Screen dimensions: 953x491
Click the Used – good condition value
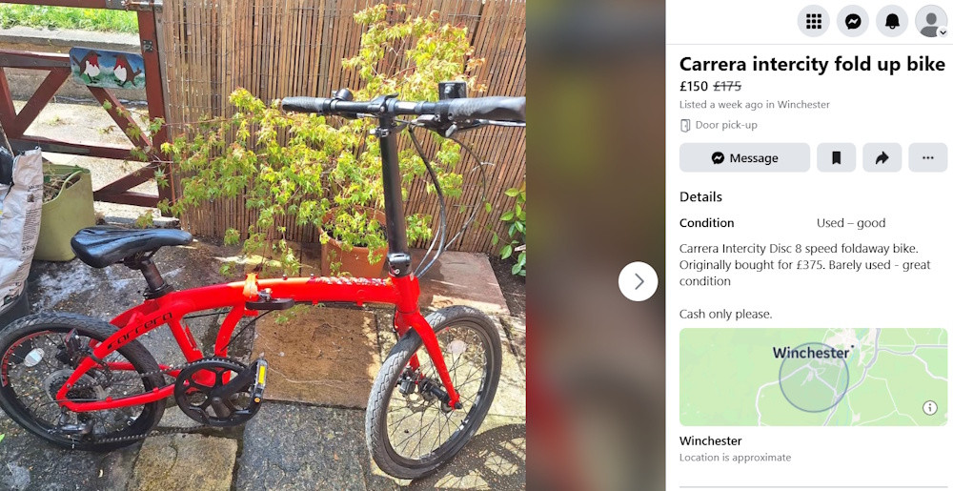coord(851,223)
